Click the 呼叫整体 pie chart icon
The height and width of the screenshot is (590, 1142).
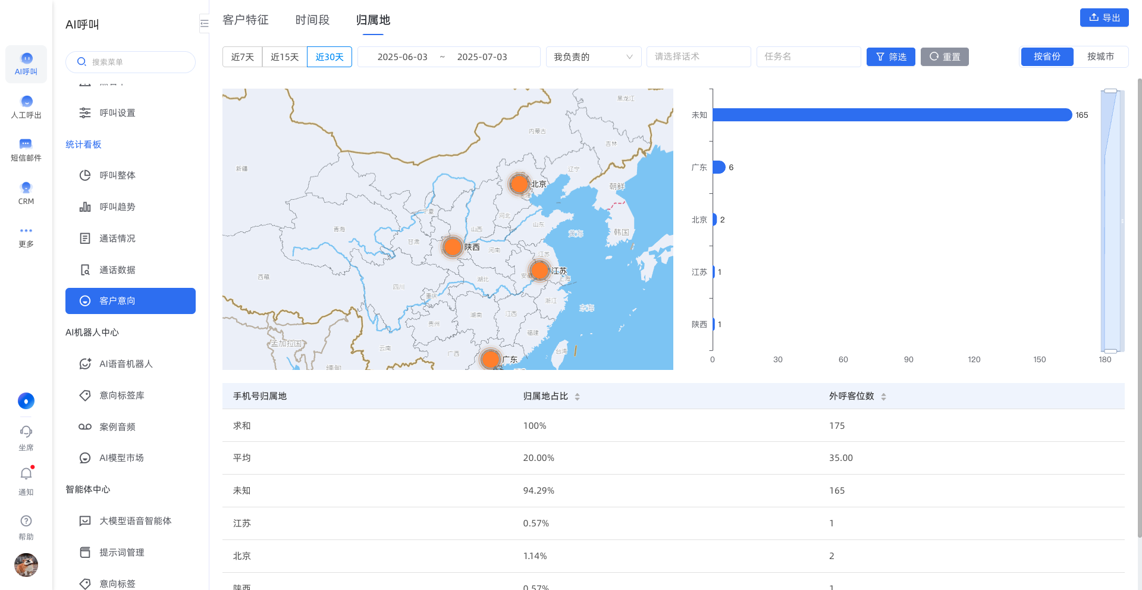(85, 175)
